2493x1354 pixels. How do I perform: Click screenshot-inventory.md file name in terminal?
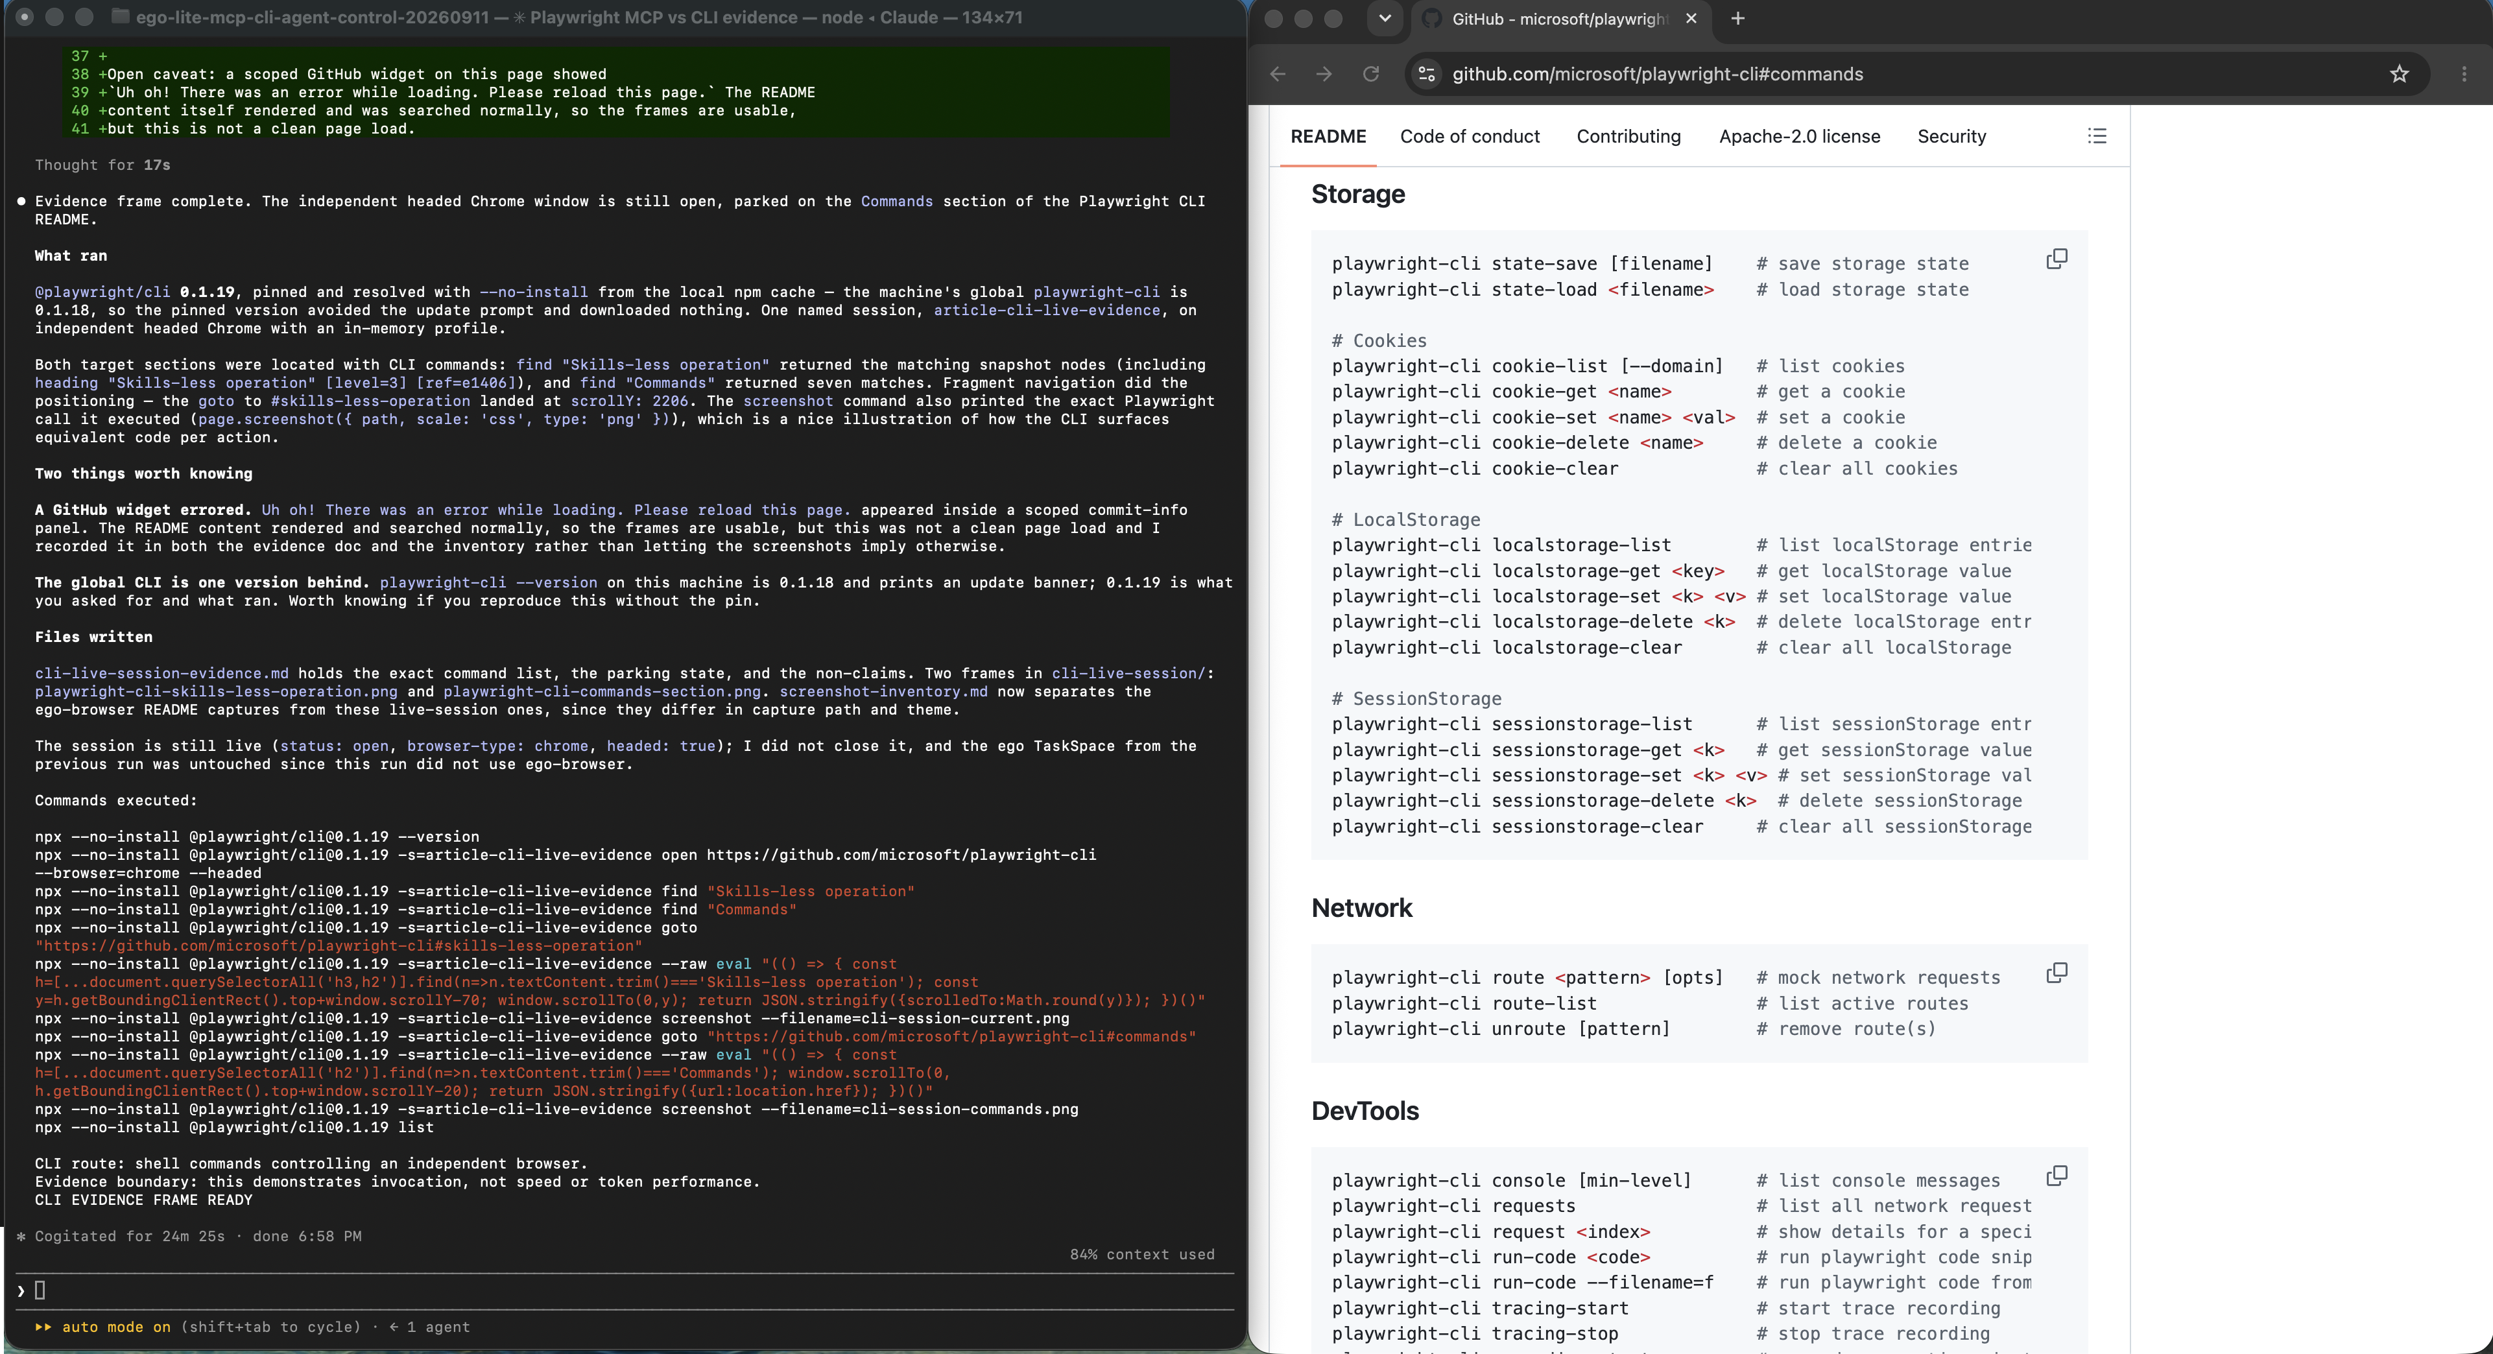[x=883, y=692]
